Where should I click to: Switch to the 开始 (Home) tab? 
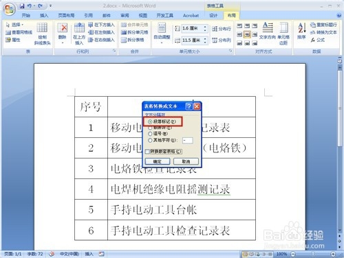pyautogui.click(x=26, y=15)
